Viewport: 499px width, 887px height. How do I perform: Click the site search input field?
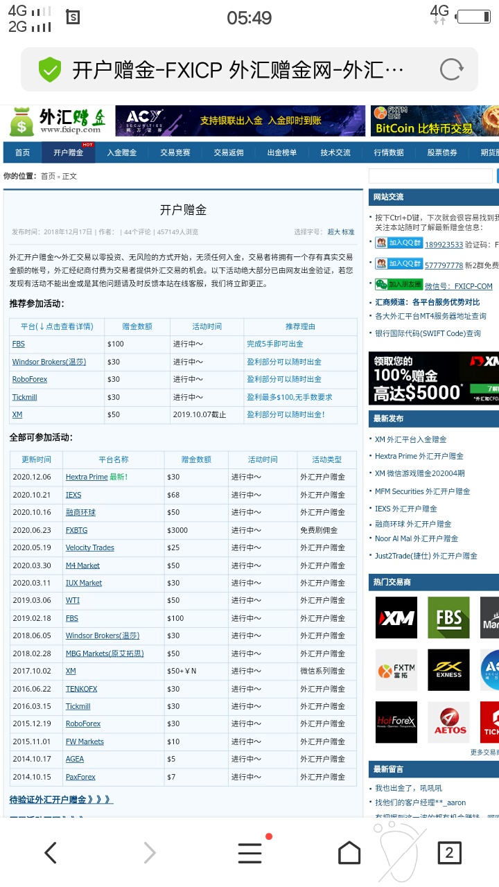click(x=430, y=176)
